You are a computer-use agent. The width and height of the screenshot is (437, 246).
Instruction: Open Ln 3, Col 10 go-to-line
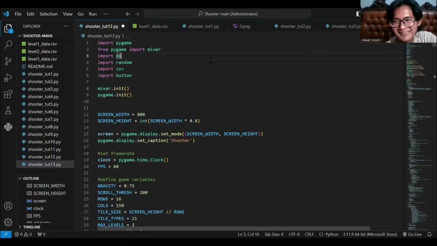pyautogui.click(x=249, y=234)
